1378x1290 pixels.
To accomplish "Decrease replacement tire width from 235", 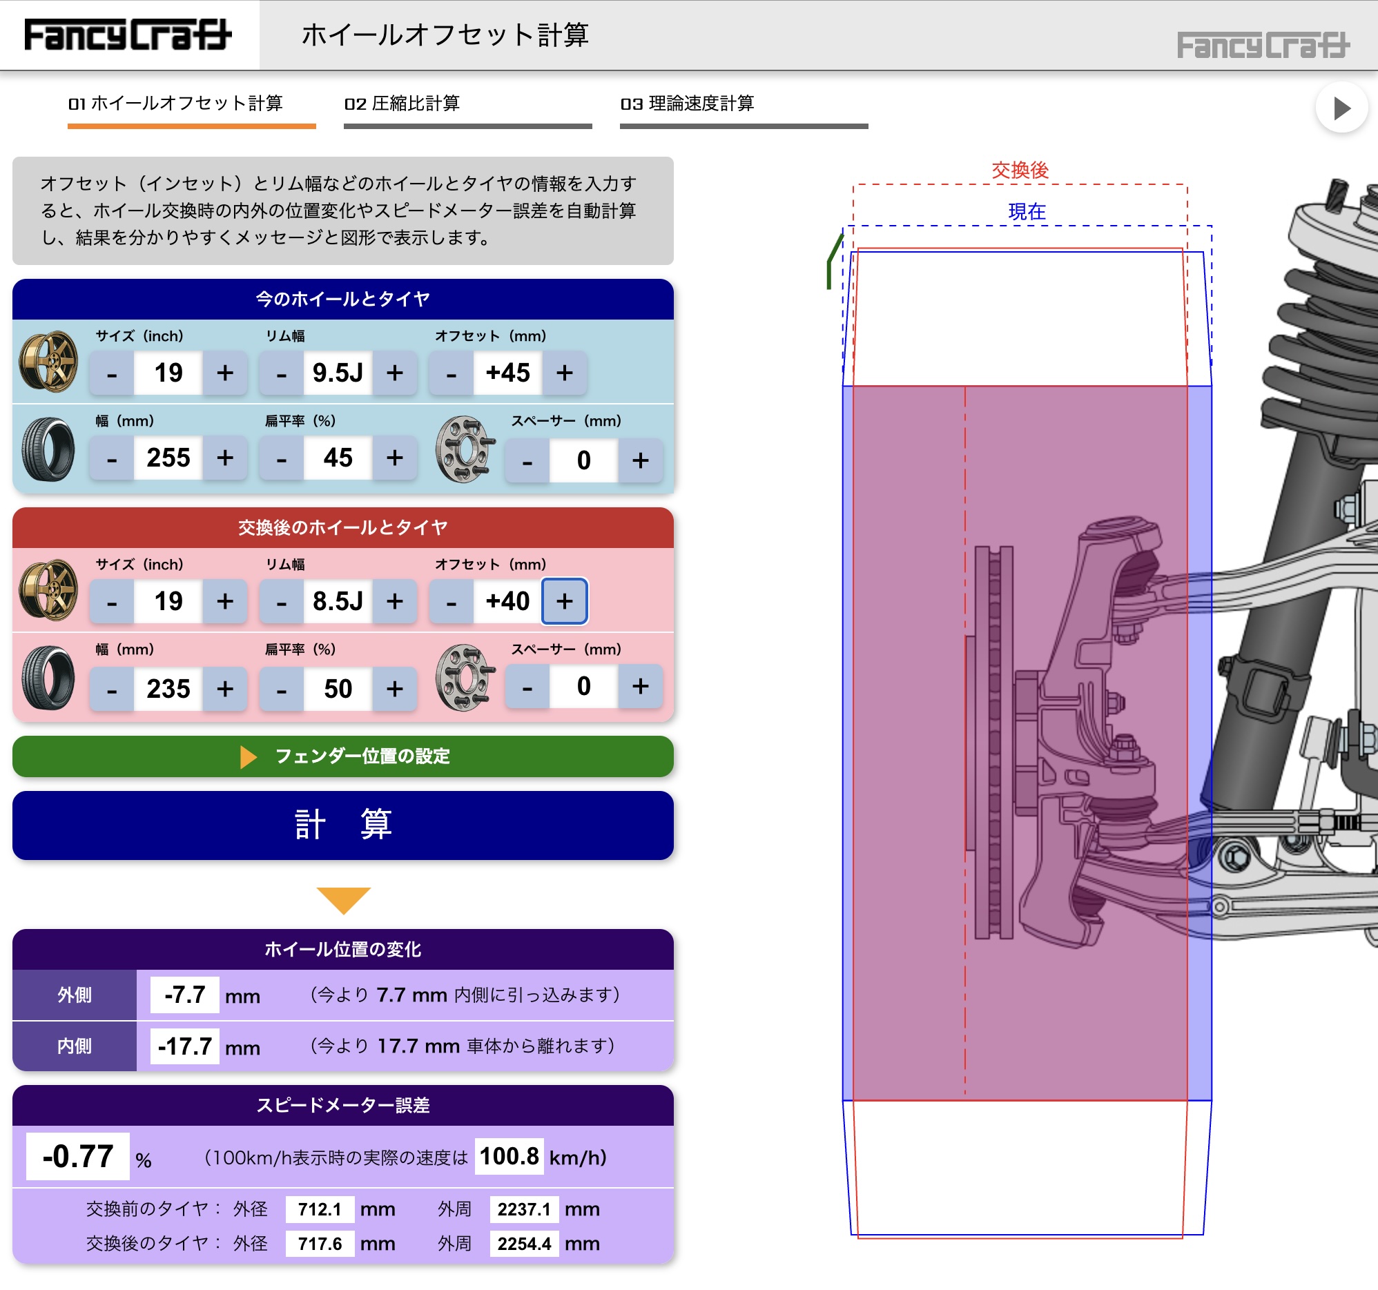I will coord(112,690).
